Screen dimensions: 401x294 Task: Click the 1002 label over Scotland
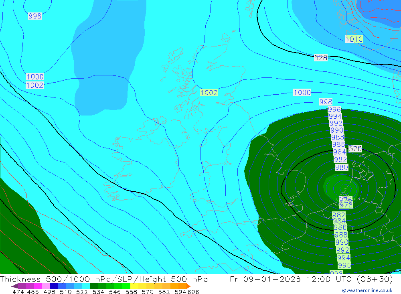point(209,93)
